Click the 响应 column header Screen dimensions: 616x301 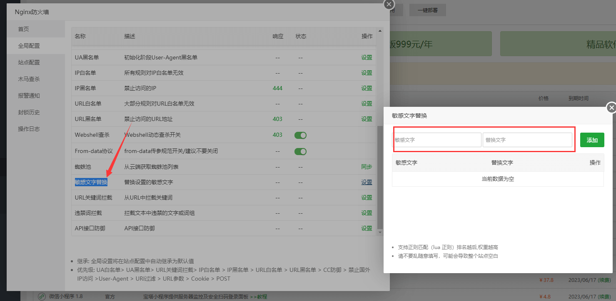[x=278, y=36]
